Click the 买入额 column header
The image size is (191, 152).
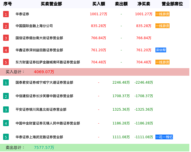[x=99, y=4]
